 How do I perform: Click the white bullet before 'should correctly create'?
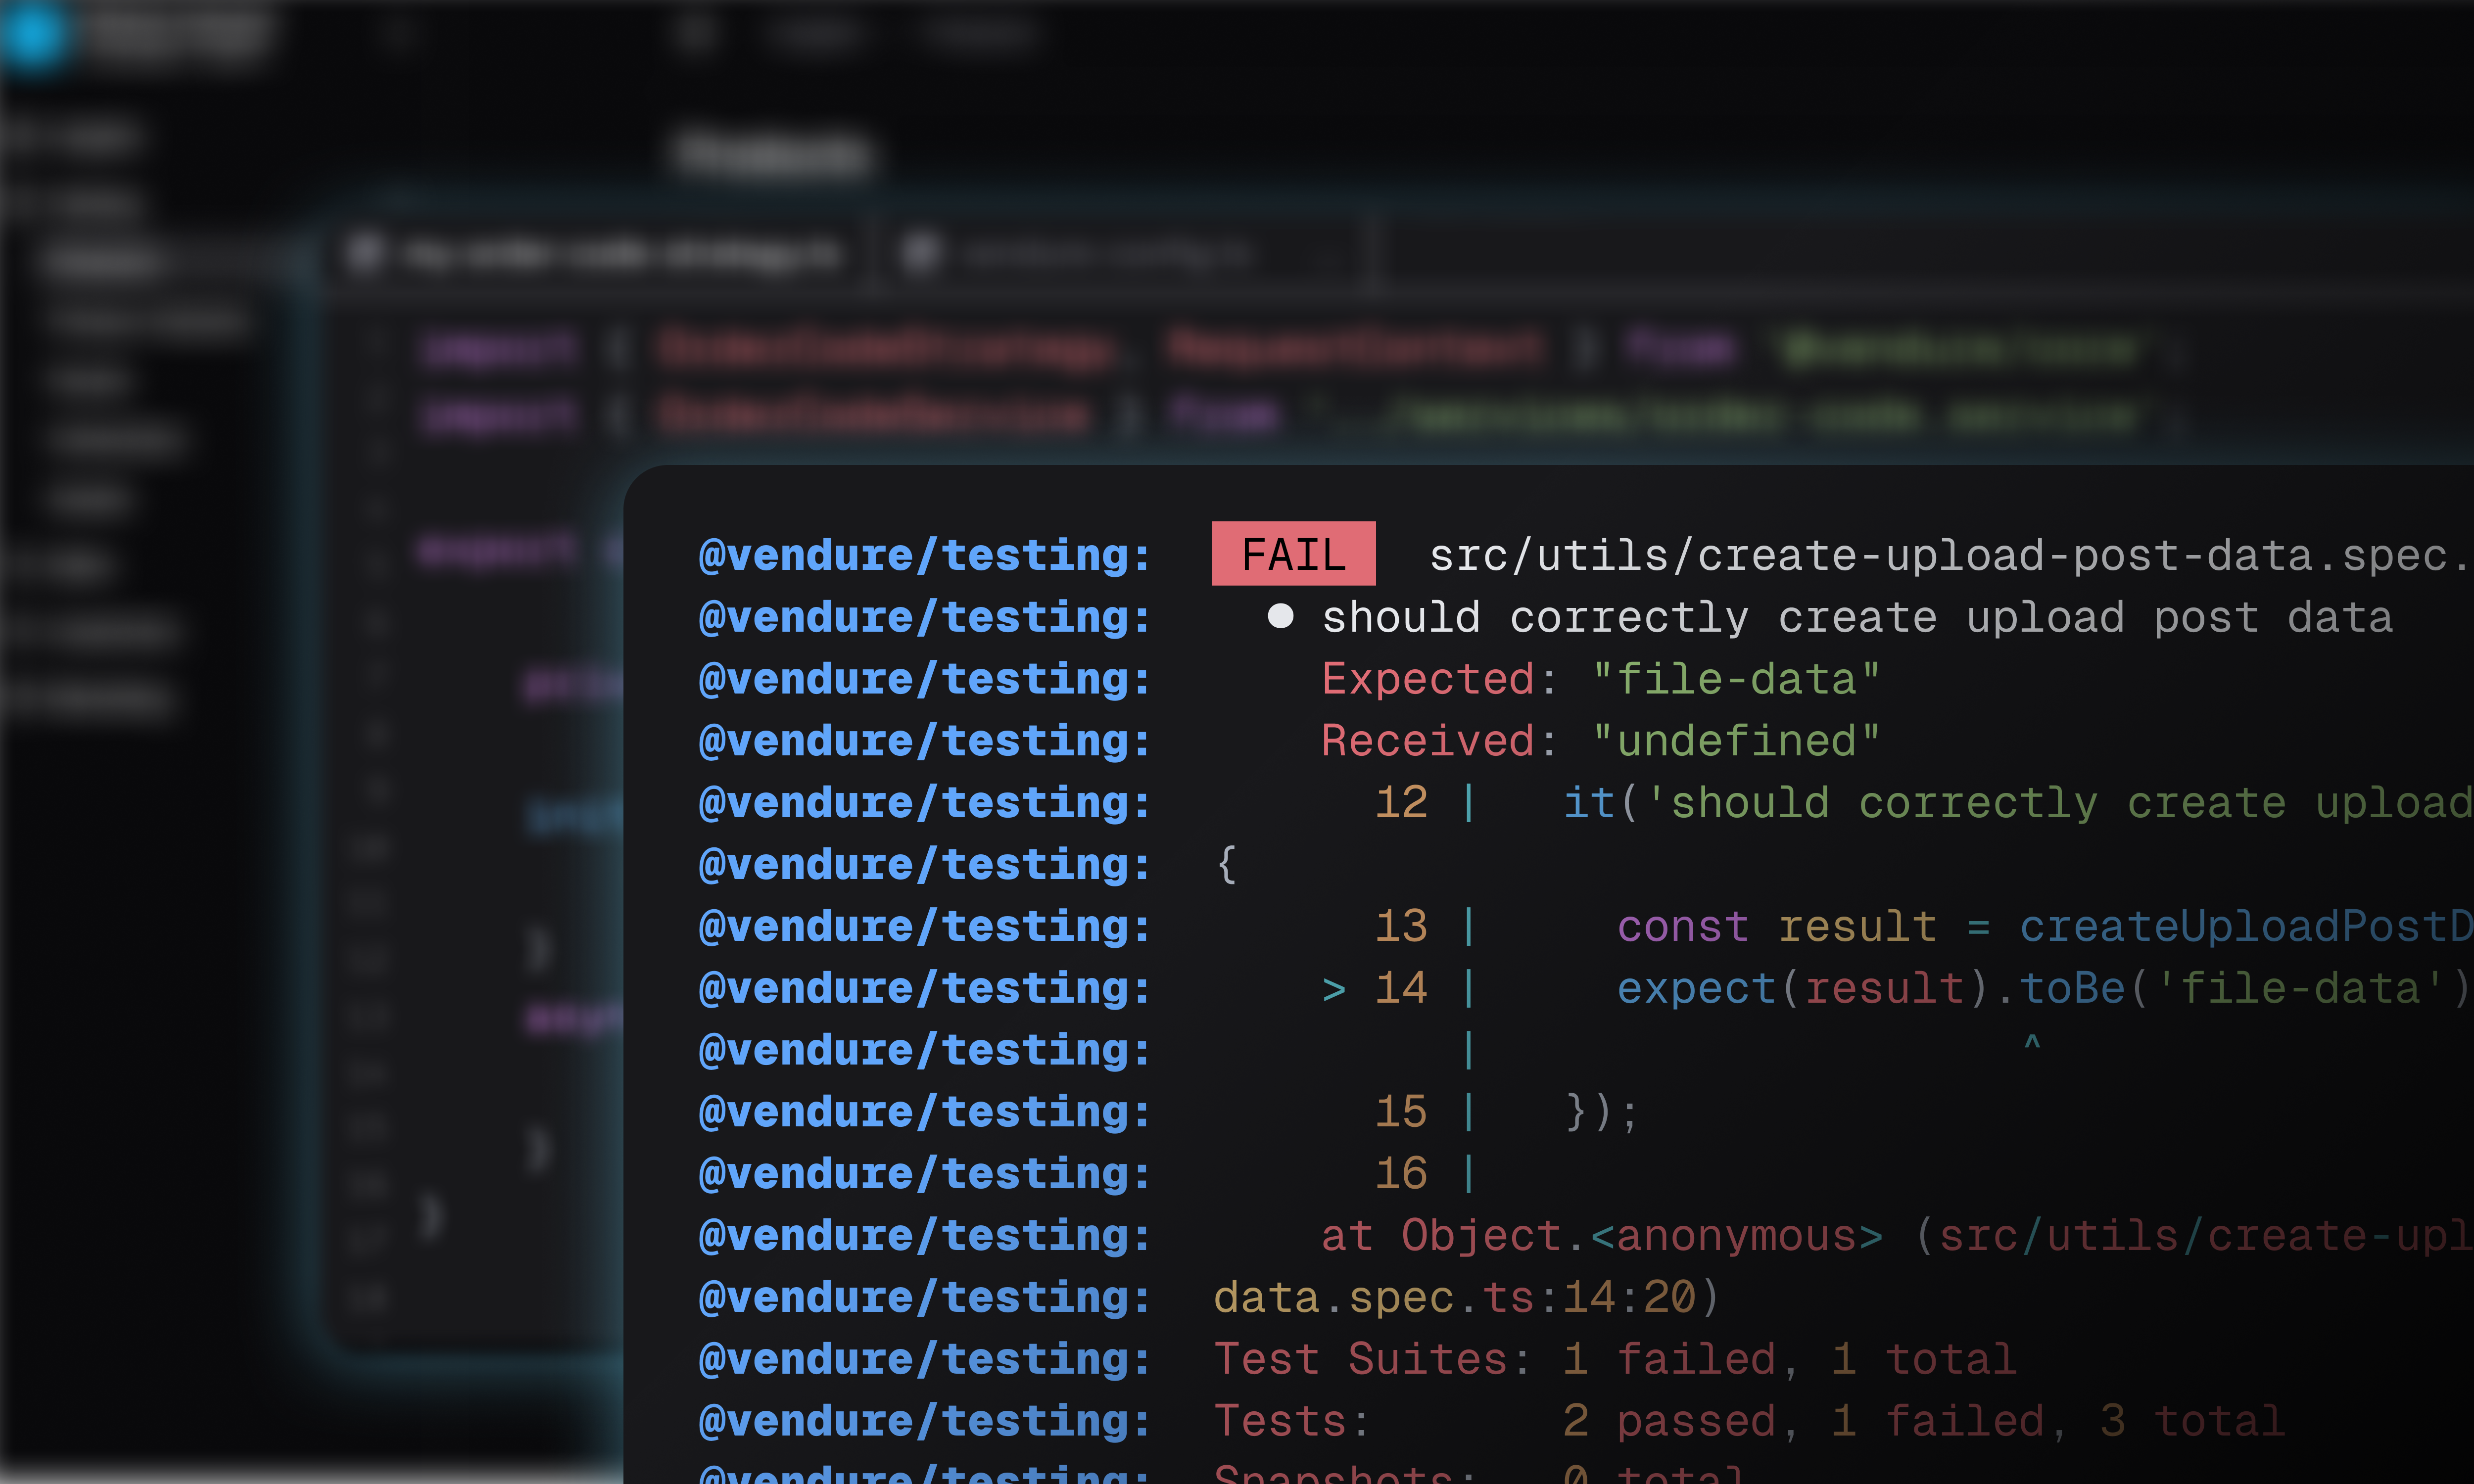(x=1280, y=616)
